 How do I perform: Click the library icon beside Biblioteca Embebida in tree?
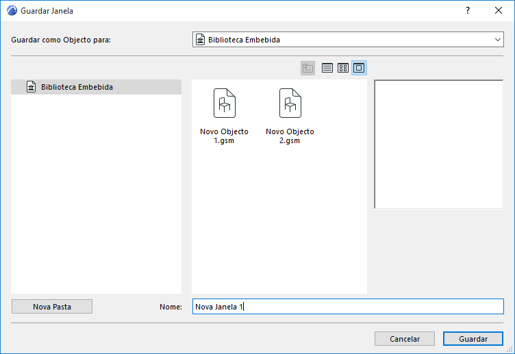pyautogui.click(x=32, y=87)
